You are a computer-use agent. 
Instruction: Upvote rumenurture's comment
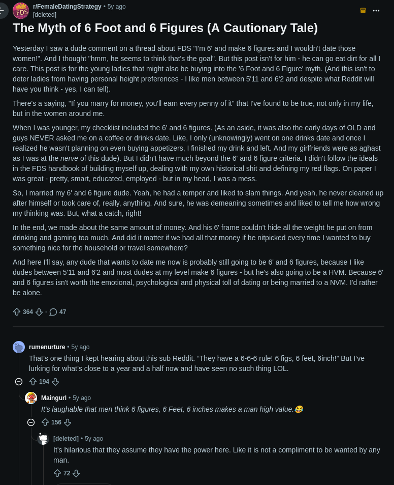[33, 382]
